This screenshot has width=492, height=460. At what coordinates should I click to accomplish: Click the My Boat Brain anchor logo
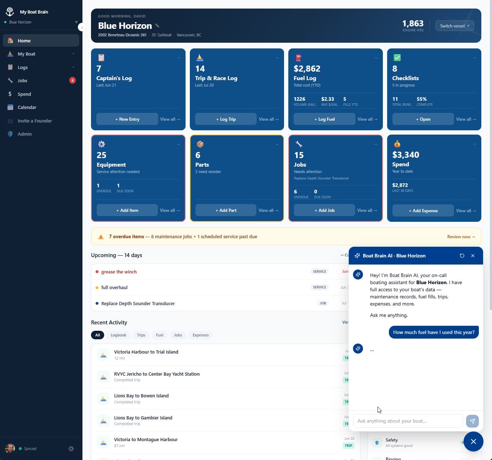[10, 12]
